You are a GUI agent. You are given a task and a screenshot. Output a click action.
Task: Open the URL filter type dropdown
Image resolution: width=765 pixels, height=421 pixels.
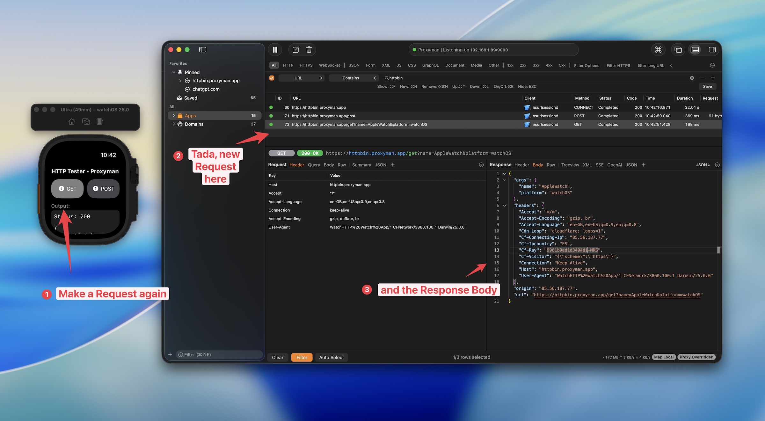(x=301, y=78)
